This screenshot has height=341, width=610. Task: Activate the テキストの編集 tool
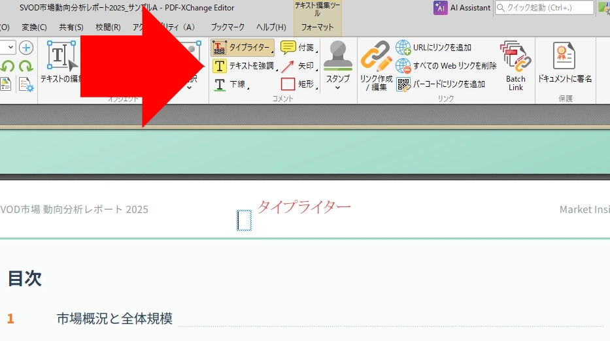[61, 62]
